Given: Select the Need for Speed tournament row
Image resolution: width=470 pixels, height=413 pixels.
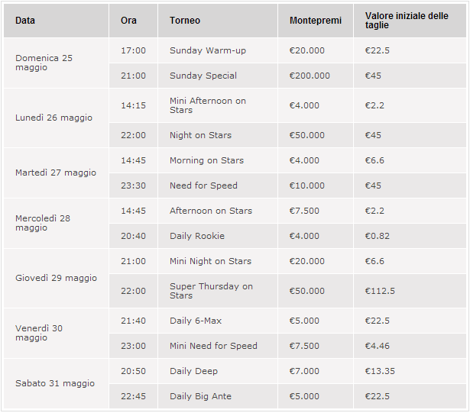Looking at the screenshot, I should (x=287, y=186).
